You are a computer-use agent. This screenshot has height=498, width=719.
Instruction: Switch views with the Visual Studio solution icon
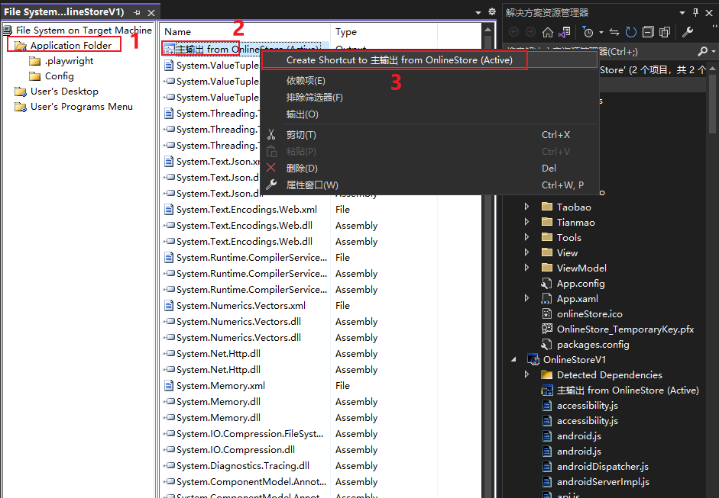pyautogui.click(x=564, y=32)
